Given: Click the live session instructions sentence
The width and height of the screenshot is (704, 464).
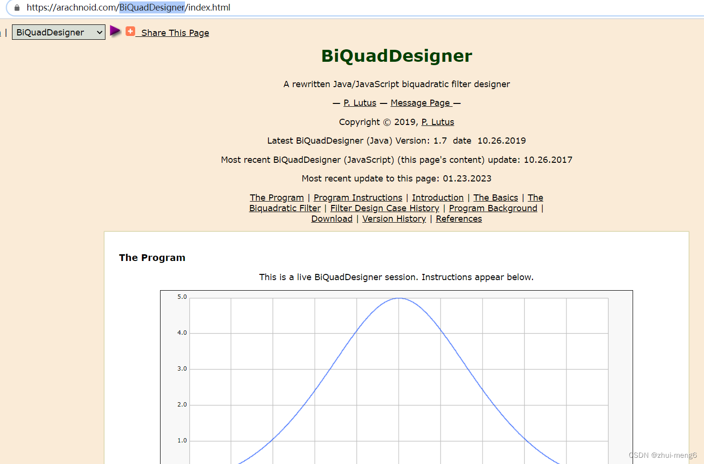Looking at the screenshot, I should 396,277.
